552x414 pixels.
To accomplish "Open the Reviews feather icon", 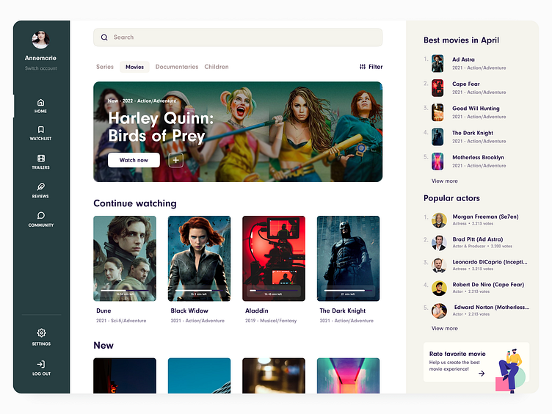I will (41, 187).
